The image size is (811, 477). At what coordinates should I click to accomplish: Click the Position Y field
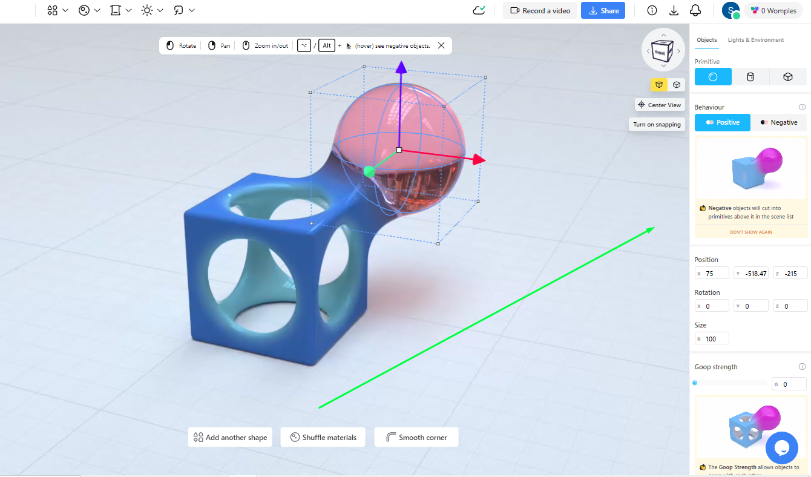751,273
